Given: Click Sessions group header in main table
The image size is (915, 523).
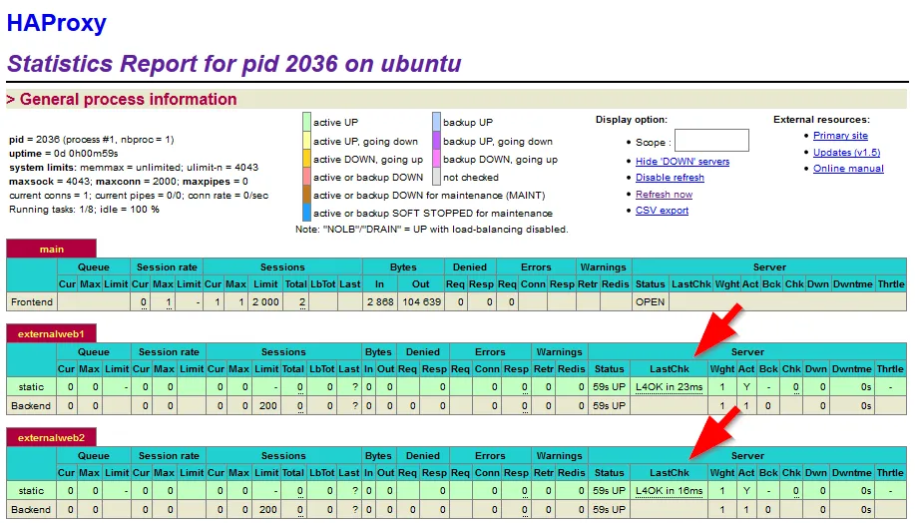Looking at the screenshot, I should click(282, 267).
